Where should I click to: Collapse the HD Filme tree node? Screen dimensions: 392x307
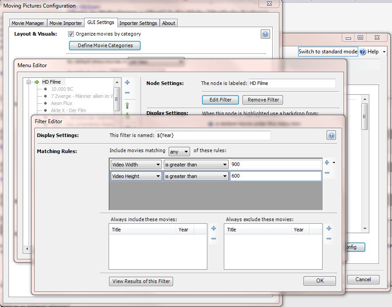tap(28, 82)
